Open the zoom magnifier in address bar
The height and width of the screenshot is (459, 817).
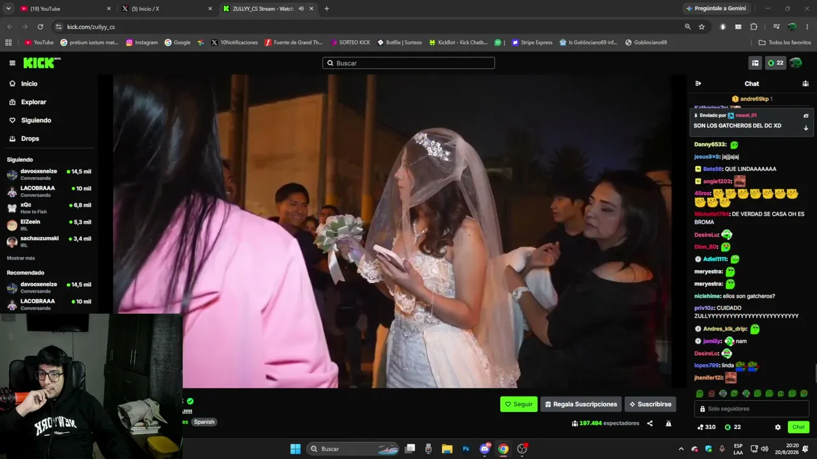(x=687, y=27)
